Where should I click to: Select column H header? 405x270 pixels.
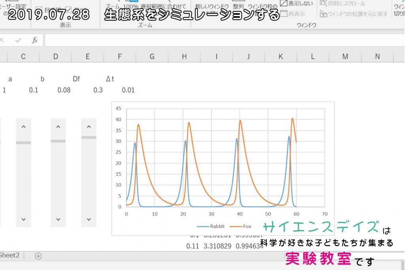coord(184,56)
